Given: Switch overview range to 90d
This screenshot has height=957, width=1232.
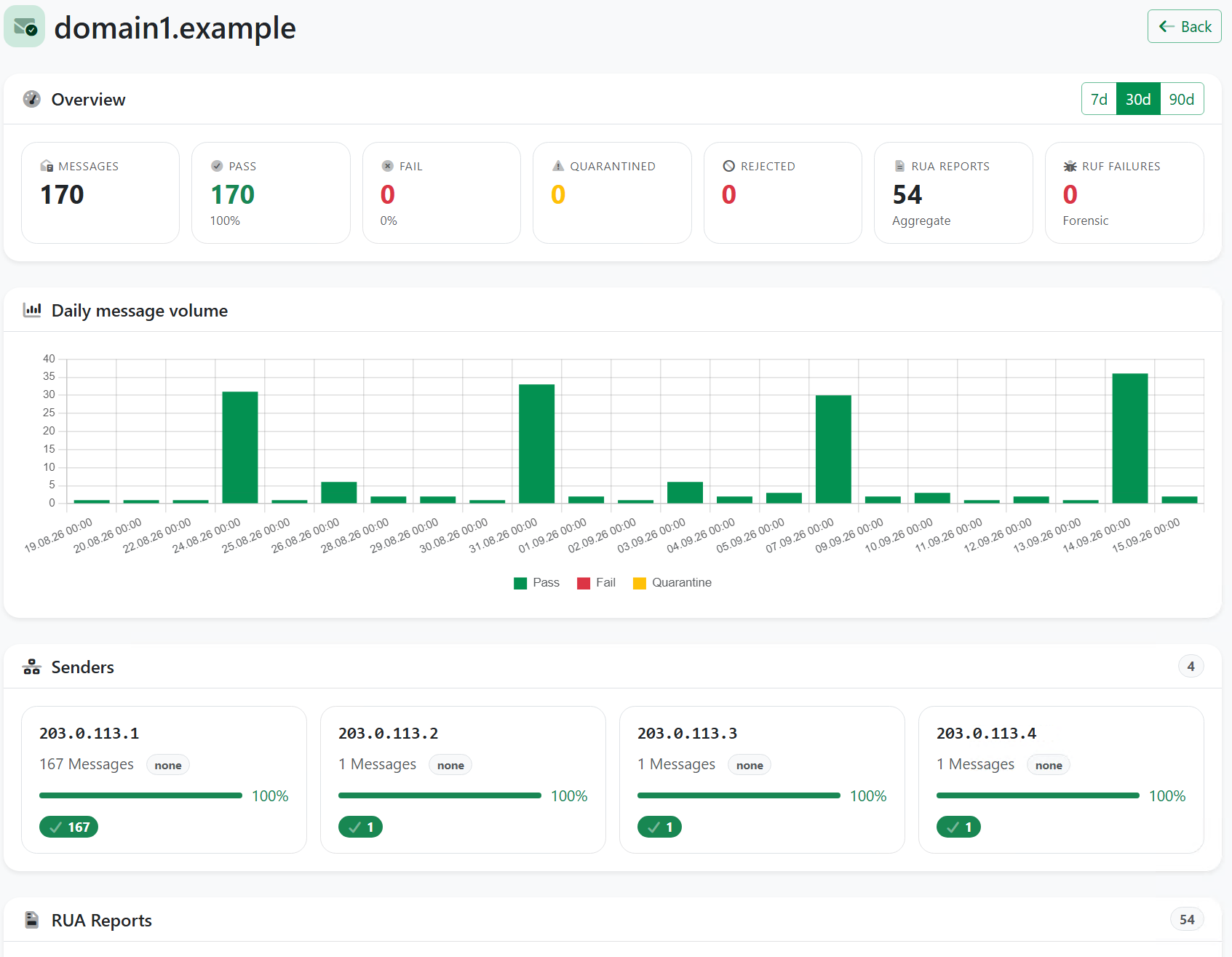Looking at the screenshot, I should pos(1182,99).
